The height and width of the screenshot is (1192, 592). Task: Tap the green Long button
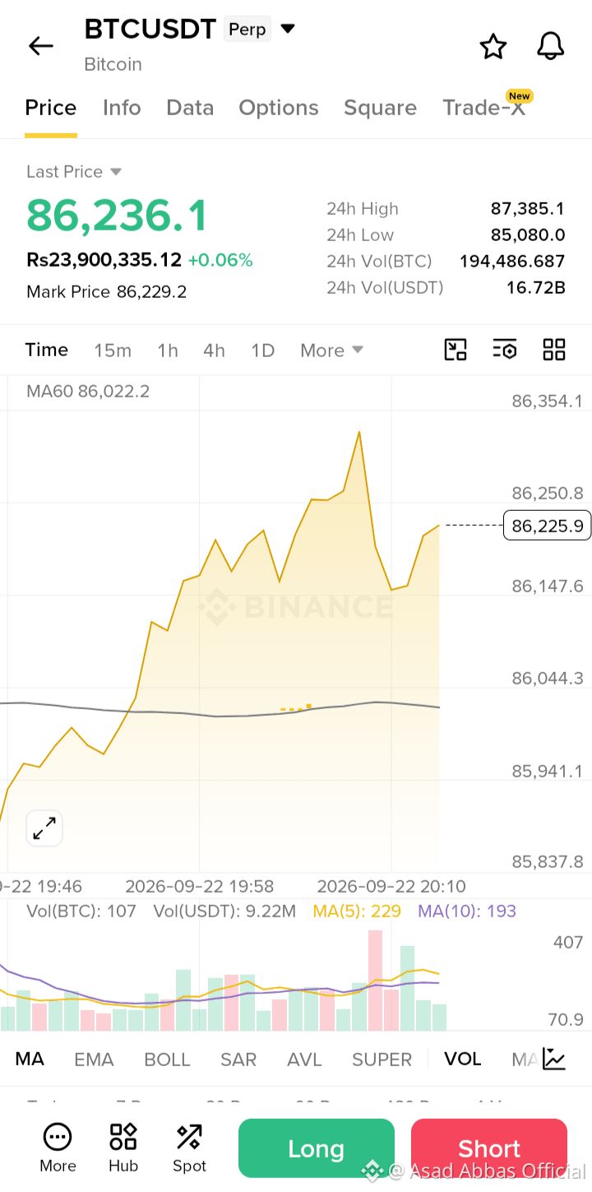[x=317, y=1148]
